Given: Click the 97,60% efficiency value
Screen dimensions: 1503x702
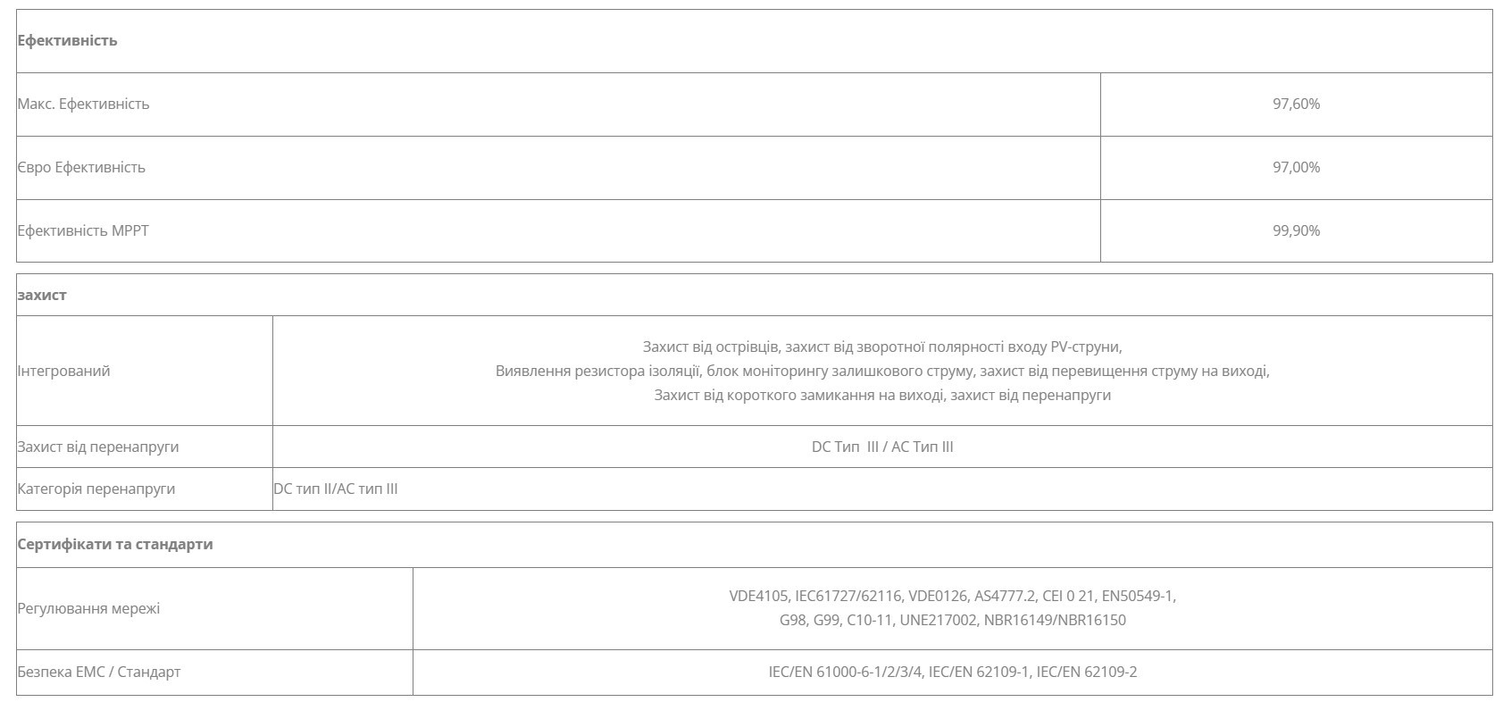Looking at the screenshot, I should tap(1296, 104).
